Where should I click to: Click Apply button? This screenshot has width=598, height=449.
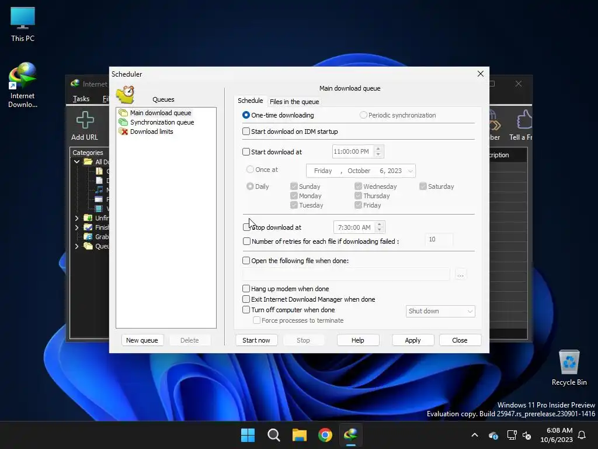coord(413,340)
